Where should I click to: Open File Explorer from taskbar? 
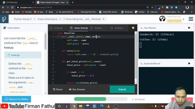tap(80, 106)
